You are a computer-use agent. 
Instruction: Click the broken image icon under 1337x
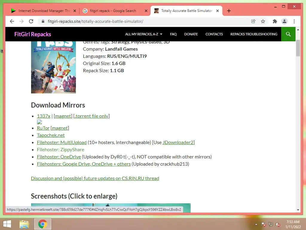pyautogui.click(x=39, y=122)
